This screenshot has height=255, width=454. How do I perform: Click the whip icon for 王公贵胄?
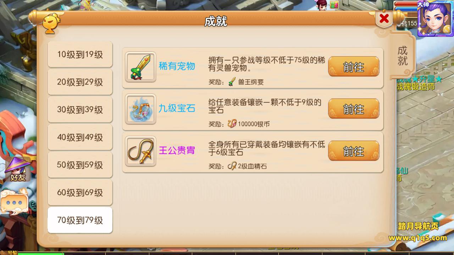[x=140, y=151]
